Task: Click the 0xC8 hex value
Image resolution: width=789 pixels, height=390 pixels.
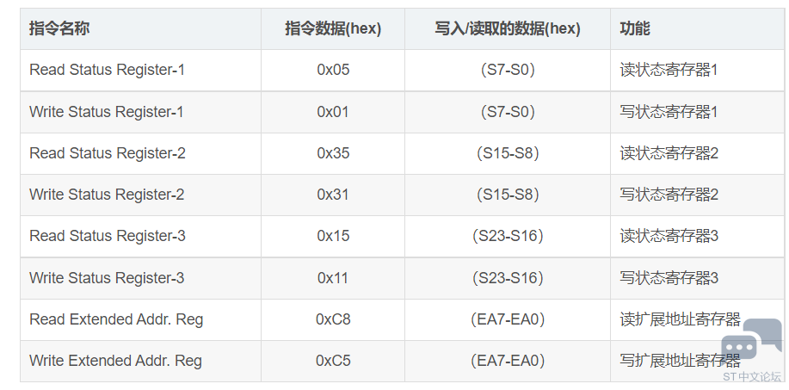Action: 333,319
